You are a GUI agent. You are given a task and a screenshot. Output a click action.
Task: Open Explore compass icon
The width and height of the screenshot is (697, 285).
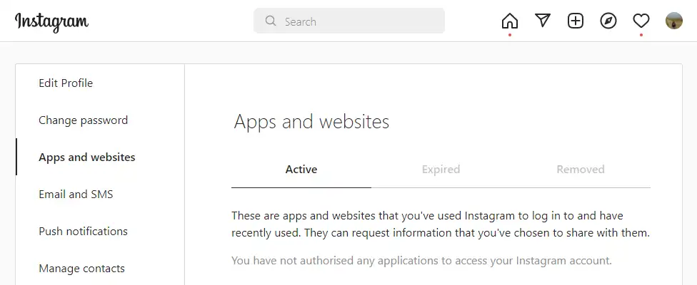click(x=608, y=21)
